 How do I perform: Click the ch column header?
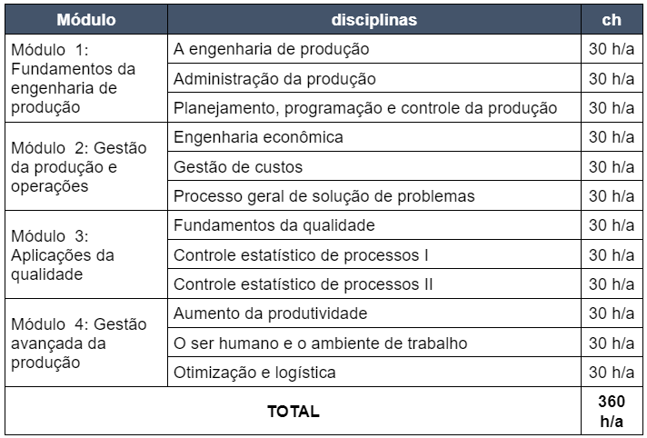point(612,19)
